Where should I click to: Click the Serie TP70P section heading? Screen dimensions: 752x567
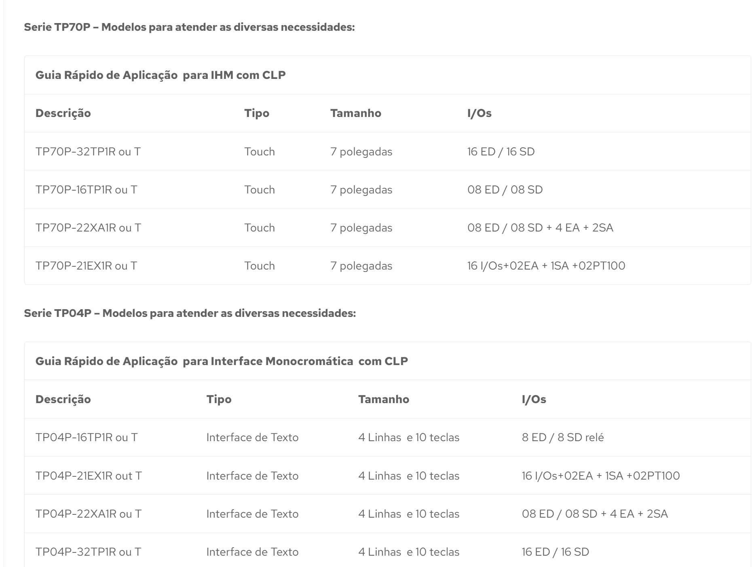click(189, 27)
